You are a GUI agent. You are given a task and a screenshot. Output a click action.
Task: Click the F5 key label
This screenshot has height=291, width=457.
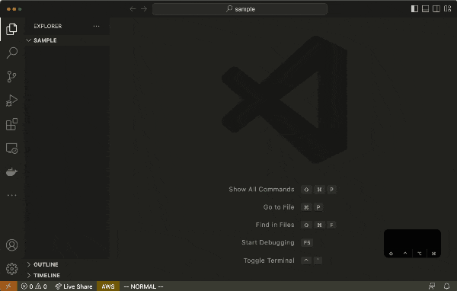pos(307,242)
